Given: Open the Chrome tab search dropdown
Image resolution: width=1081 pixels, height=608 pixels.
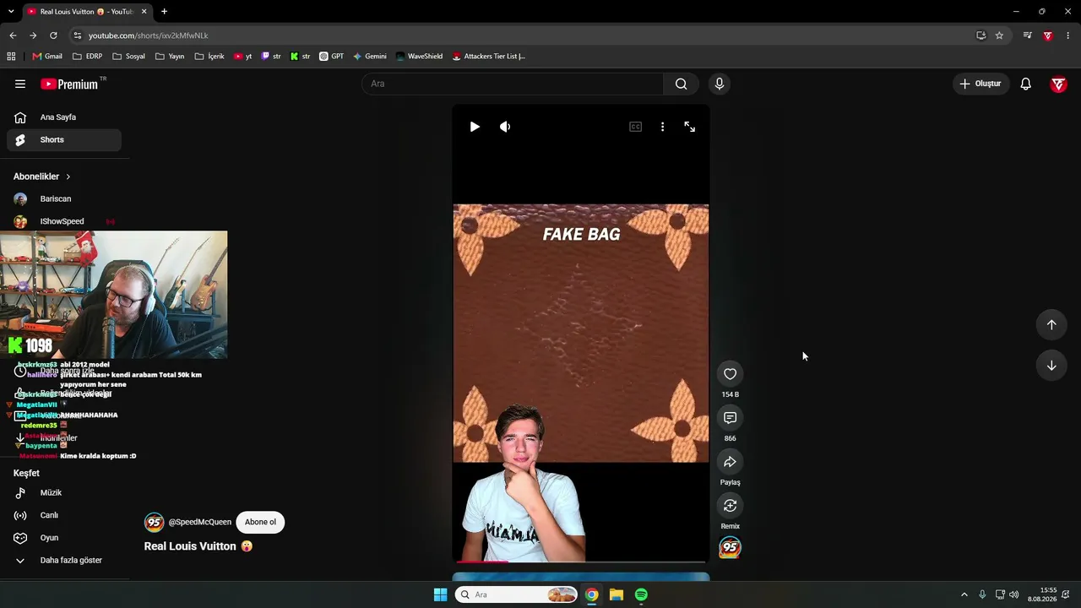Looking at the screenshot, I should 9,11.
